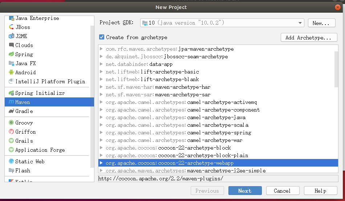The height and width of the screenshot is (201, 345).
Task: Click the Android robot icon
Action: (x=11, y=72)
